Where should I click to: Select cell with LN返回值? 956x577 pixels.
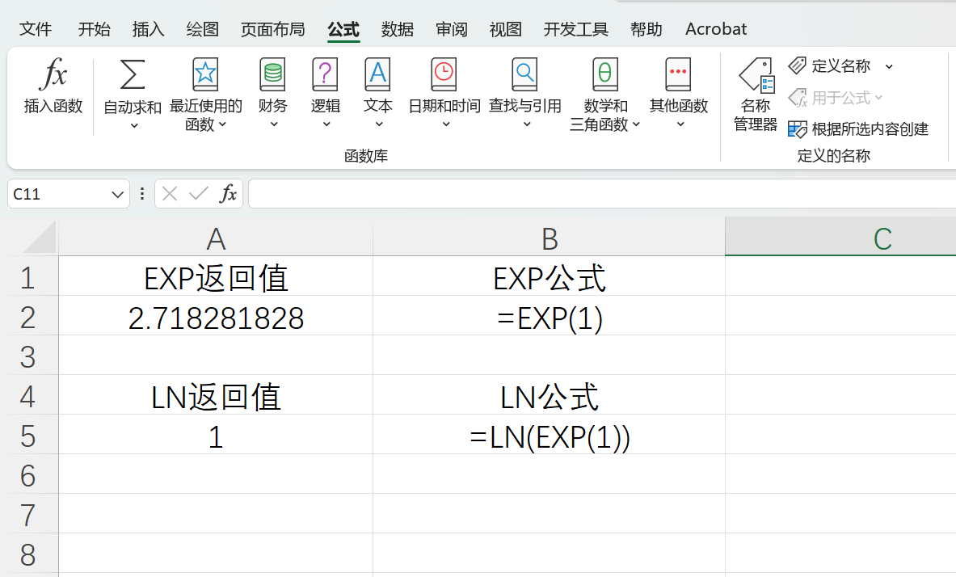(216, 395)
